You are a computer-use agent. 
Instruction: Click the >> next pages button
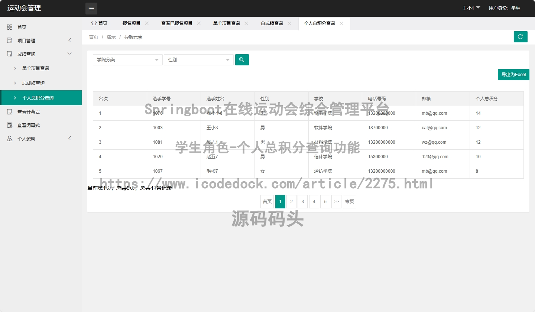pos(336,202)
